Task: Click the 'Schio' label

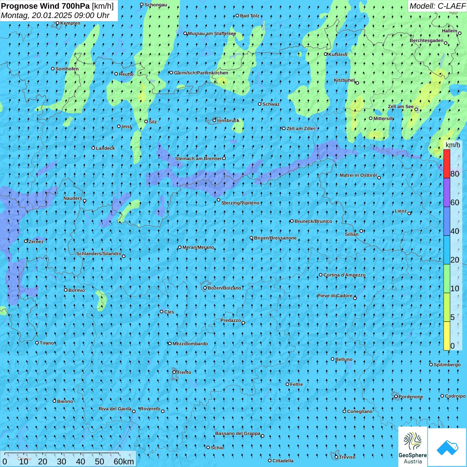Action: tap(217, 448)
